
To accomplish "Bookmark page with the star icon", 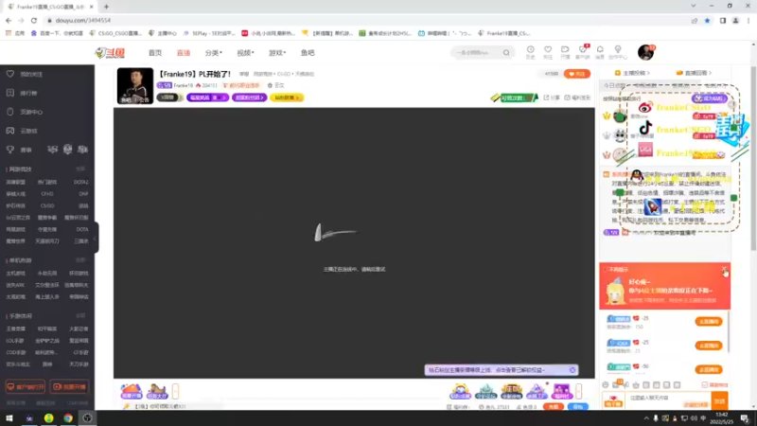I will pos(707,20).
